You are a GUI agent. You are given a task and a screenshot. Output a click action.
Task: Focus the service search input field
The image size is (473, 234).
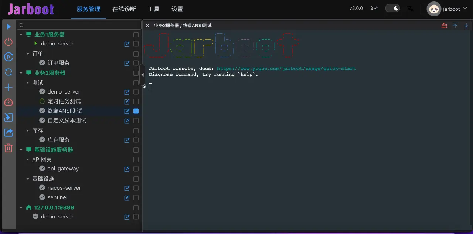click(79, 25)
